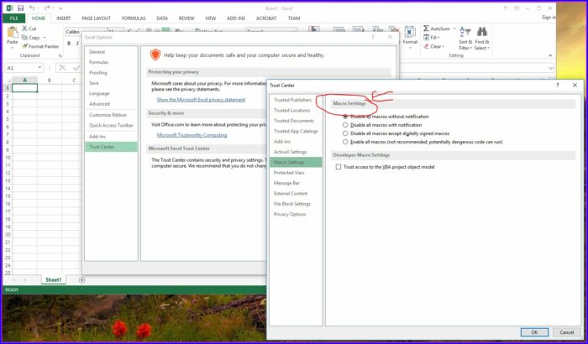Click the Cut scissors icon
The image size is (588, 344).
pyautogui.click(x=24, y=29)
